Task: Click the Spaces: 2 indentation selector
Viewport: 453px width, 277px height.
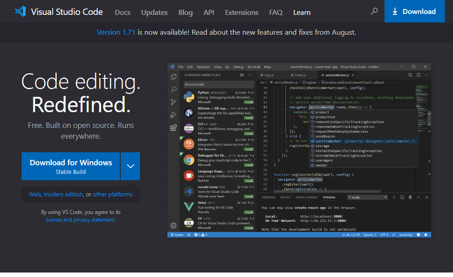Action: 370,235
